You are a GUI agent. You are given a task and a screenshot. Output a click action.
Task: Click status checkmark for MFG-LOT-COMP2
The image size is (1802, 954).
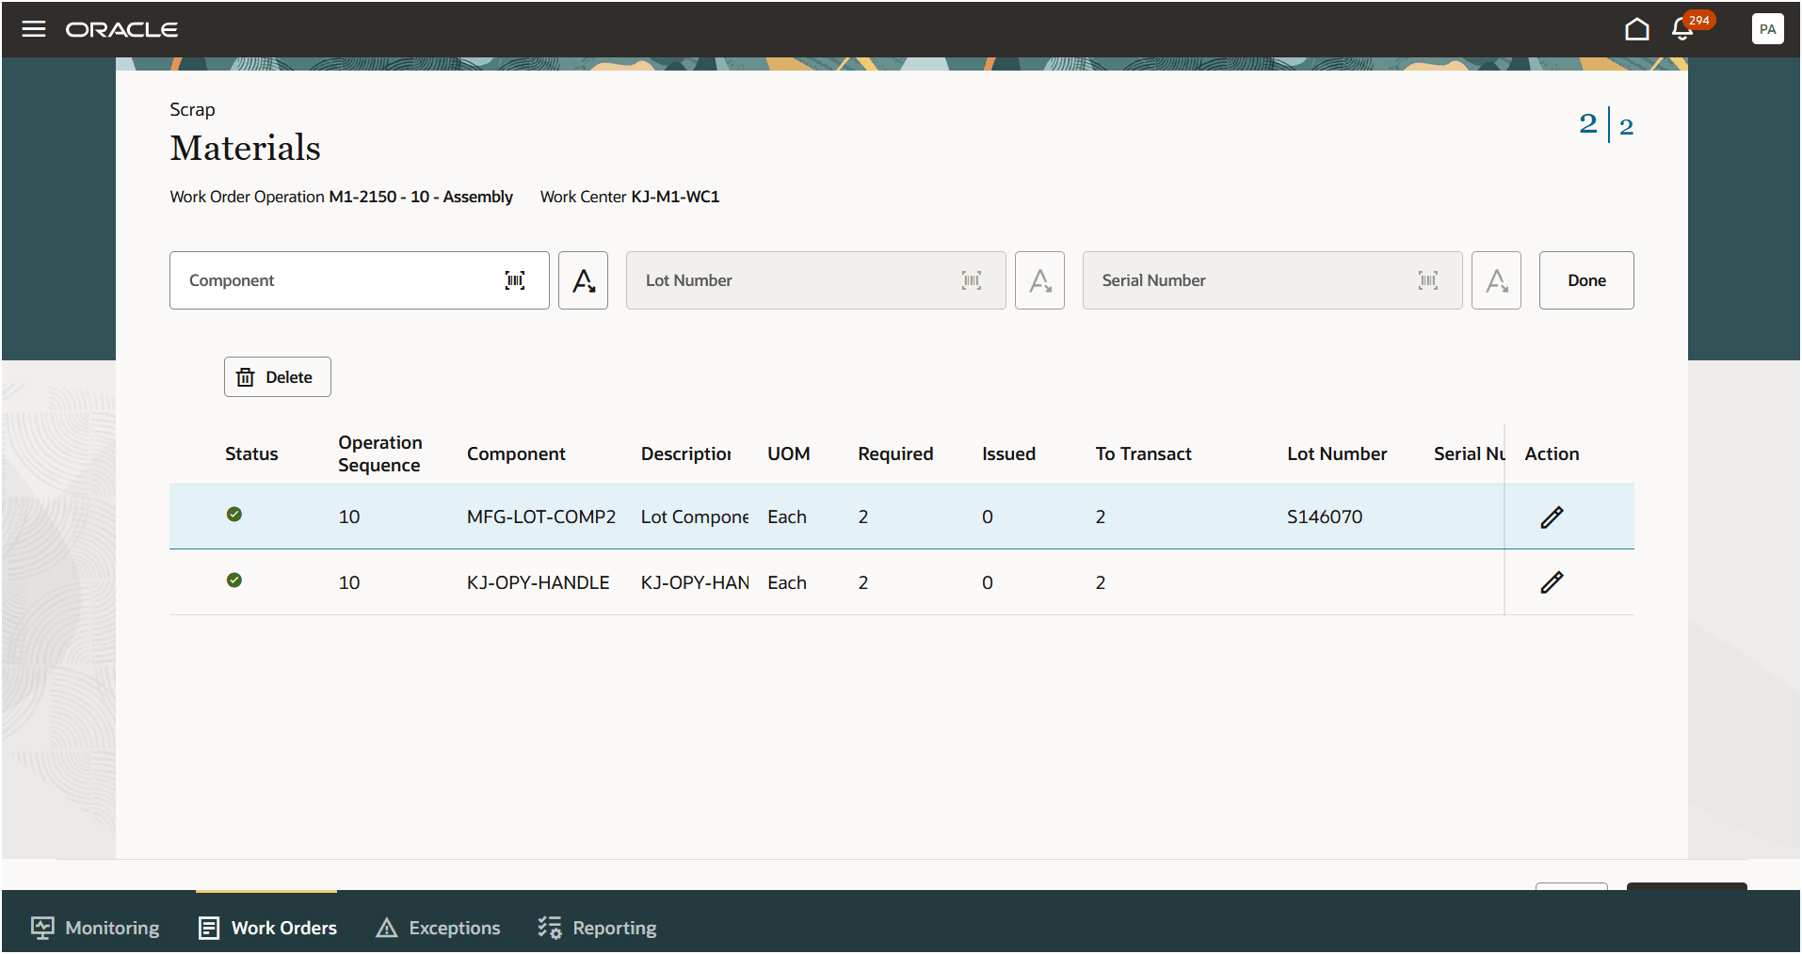click(x=234, y=514)
